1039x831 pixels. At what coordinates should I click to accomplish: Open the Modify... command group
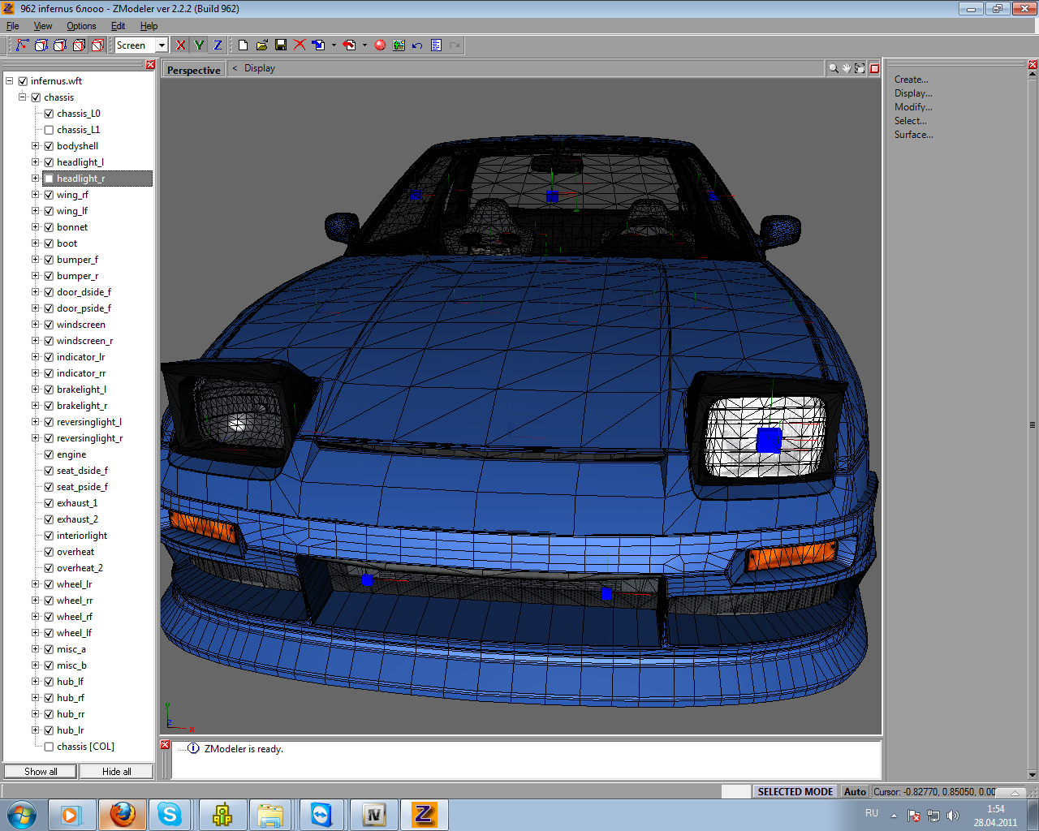(x=913, y=107)
